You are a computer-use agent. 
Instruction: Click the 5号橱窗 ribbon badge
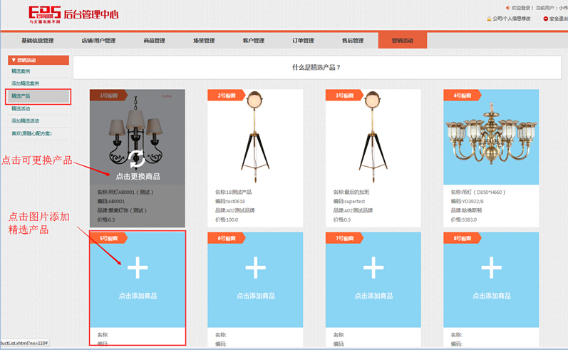(108, 238)
